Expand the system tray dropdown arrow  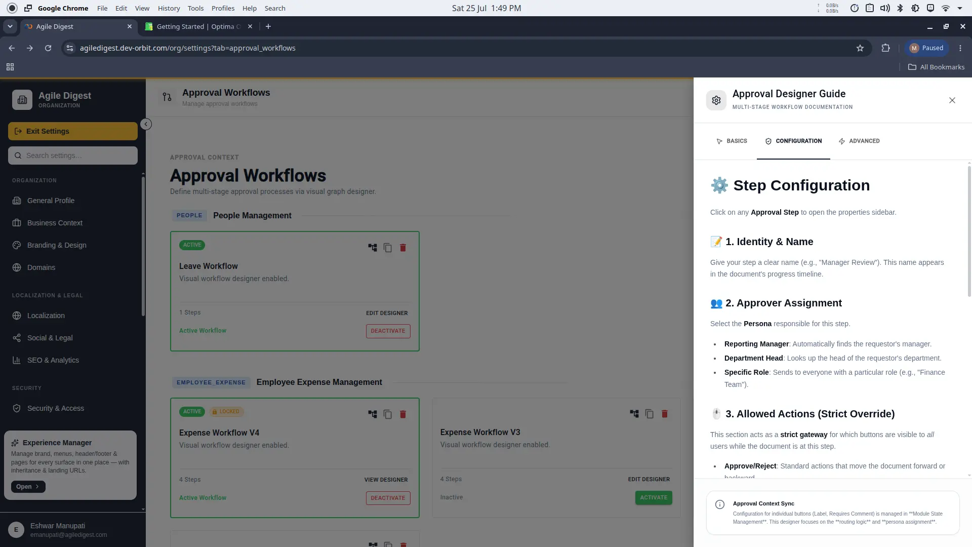pyautogui.click(x=960, y=8)
